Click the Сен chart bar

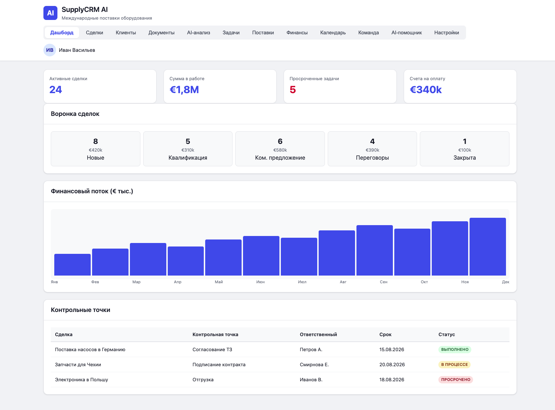coord(375,250)
